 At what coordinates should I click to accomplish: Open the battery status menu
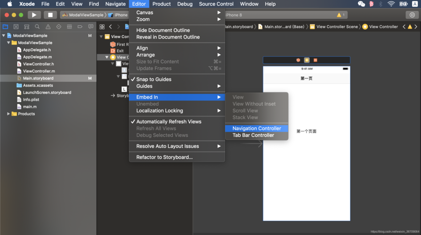403,4
